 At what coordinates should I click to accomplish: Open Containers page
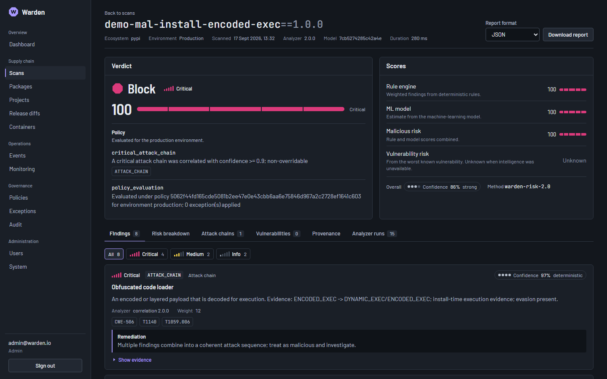point(45,127)
